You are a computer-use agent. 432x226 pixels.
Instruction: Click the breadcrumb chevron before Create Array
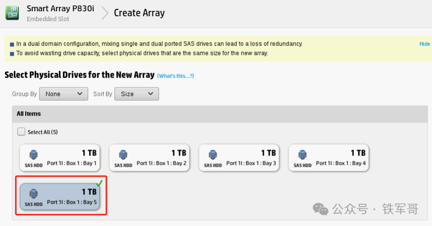[x=105, y=13]
